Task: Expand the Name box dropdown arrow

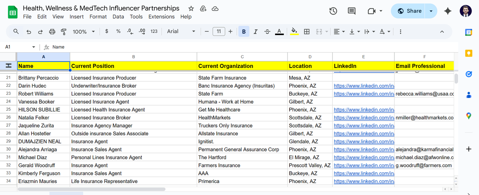Action: [34, 47]
